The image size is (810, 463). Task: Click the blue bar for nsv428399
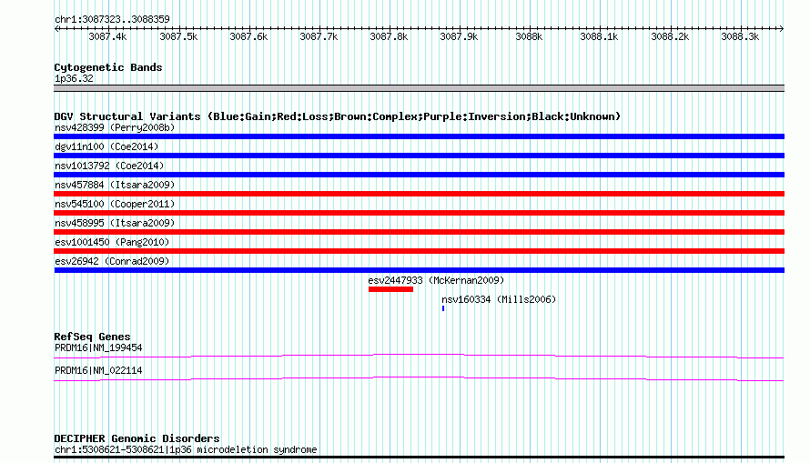point(419,136)
